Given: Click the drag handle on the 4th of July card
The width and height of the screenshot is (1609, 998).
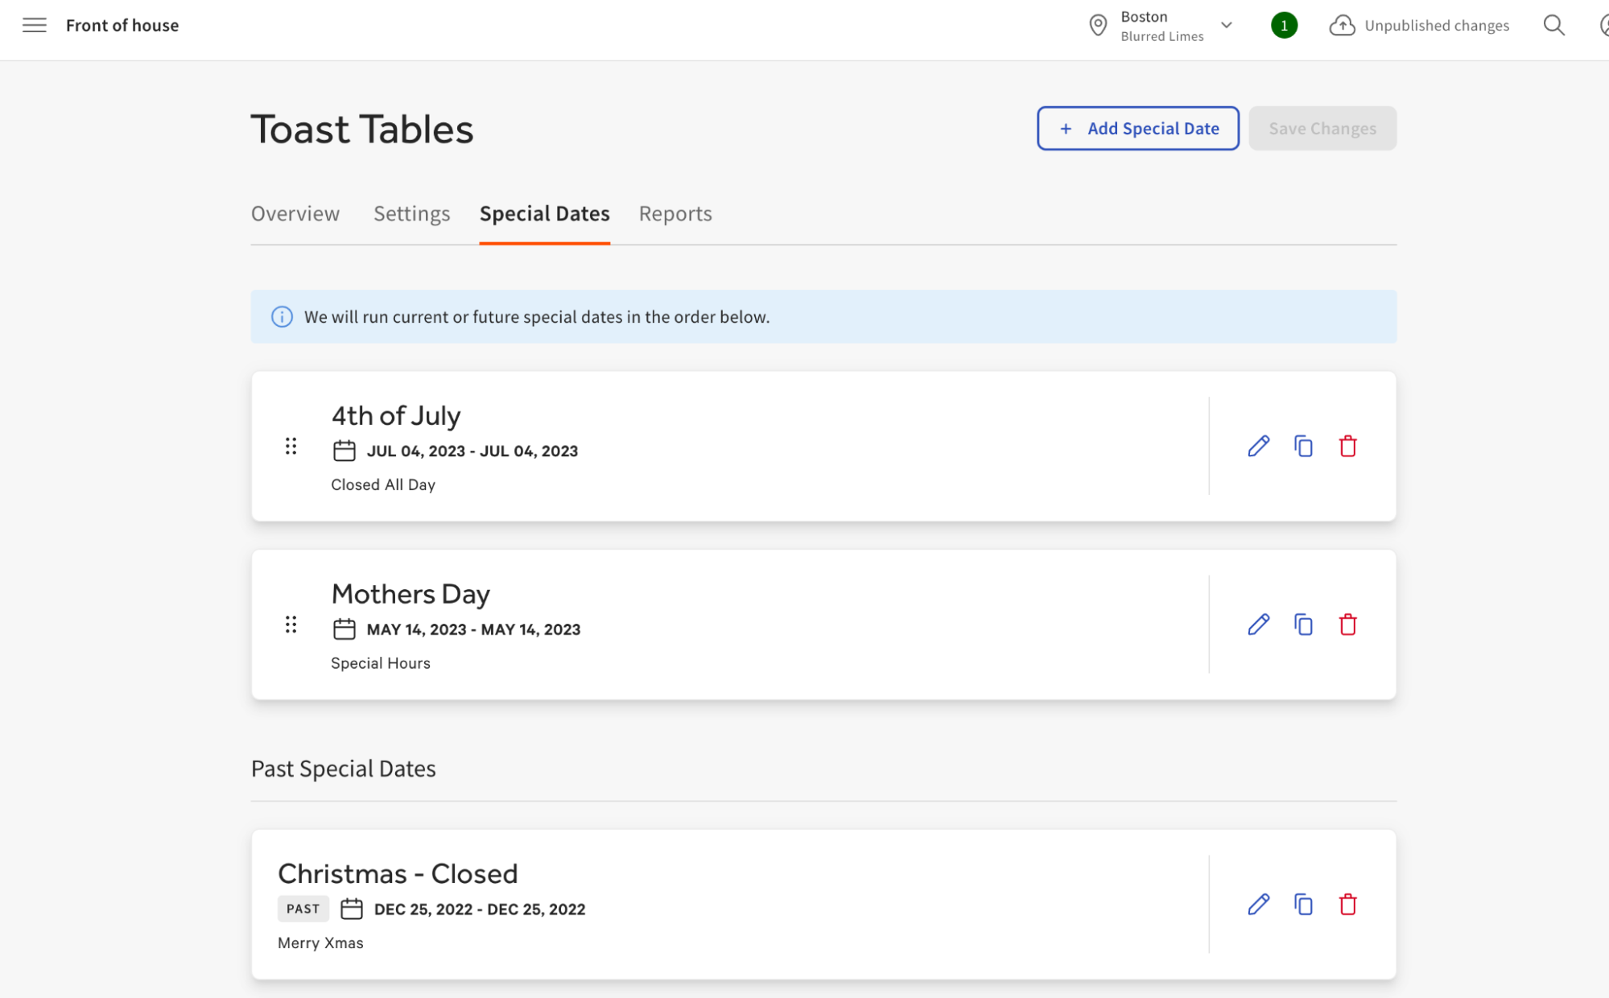Looking at the screenshot, I should [x=291, y=446].
